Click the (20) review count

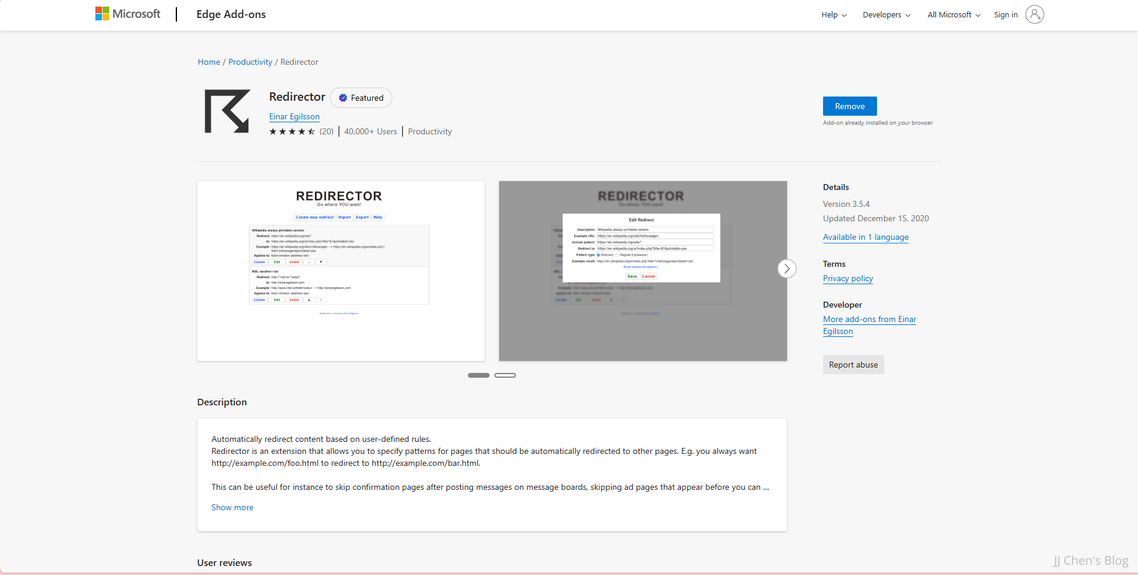[326, 131]
